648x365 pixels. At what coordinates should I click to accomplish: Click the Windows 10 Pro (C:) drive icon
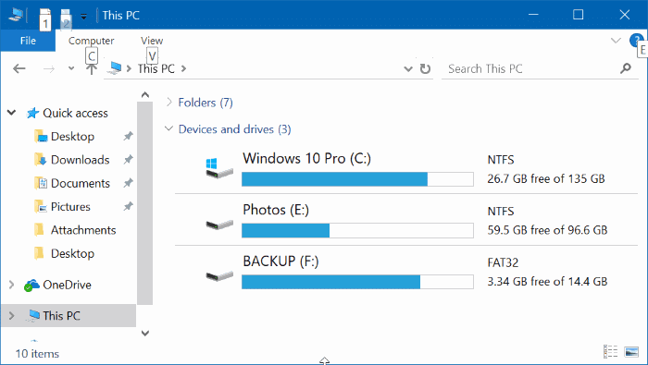219,168
